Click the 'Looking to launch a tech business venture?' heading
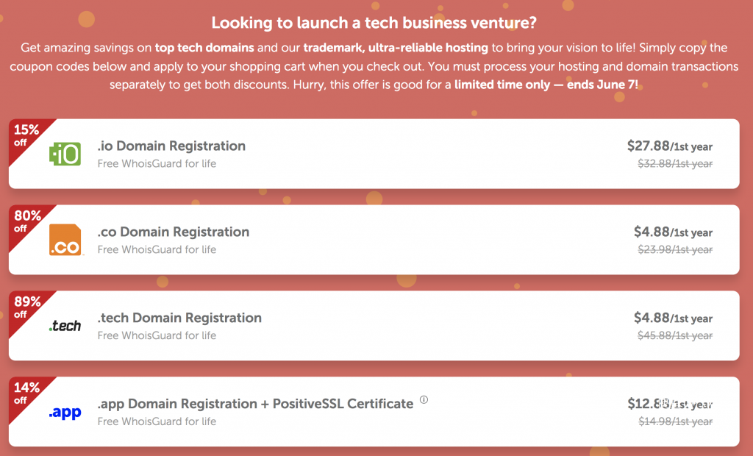Screen dimensions: 753x456 [374, 23]
